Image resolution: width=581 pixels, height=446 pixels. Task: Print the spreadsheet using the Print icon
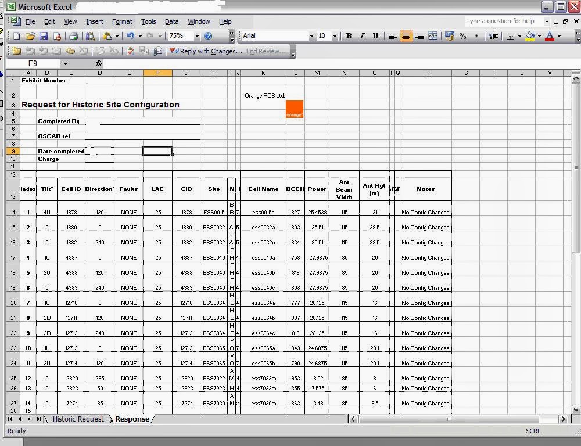pos(75,35)
